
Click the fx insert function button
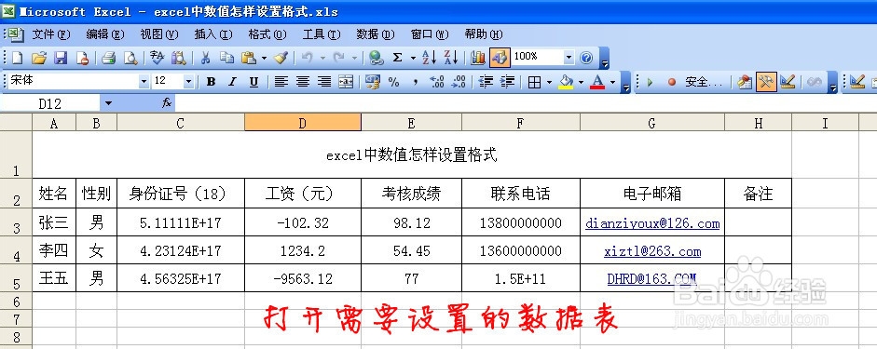[167, 103]
